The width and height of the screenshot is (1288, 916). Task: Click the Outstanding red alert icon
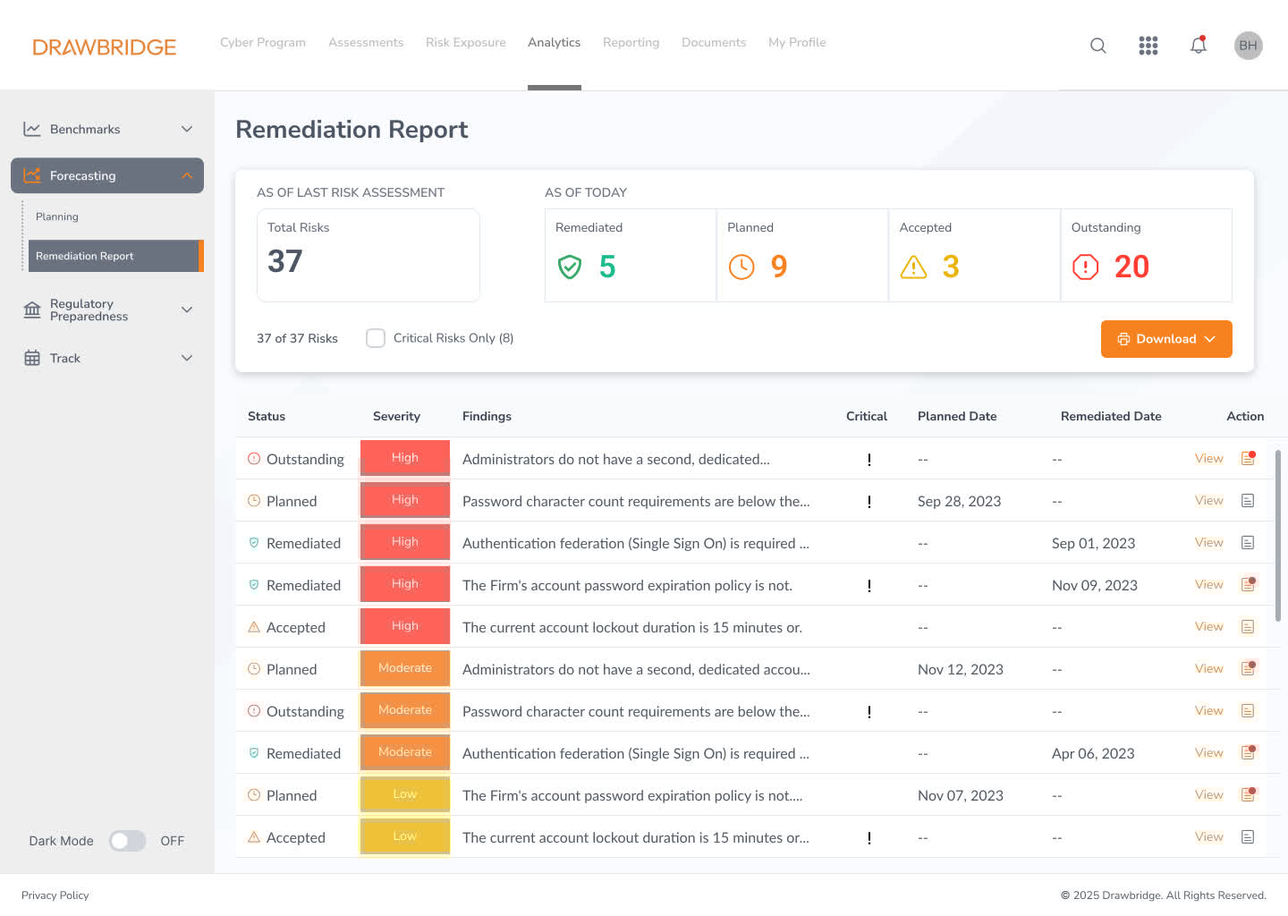pyautogui.click(x=1085, y=267)
